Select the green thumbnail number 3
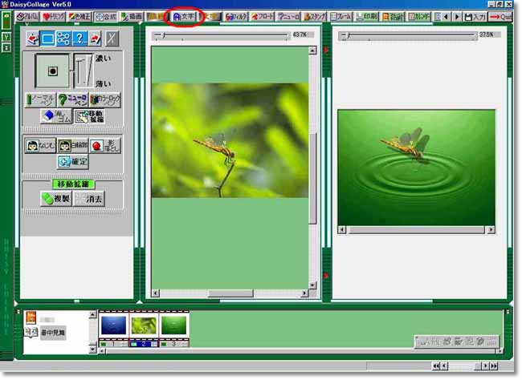The height and width of the screenshot is (380, 522). coord(173,325)
